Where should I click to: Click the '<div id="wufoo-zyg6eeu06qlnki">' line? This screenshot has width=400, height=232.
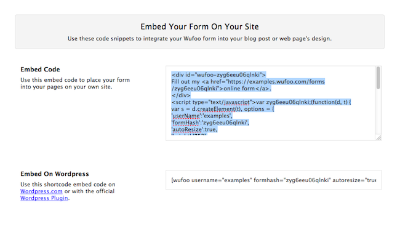coord(218,75)
